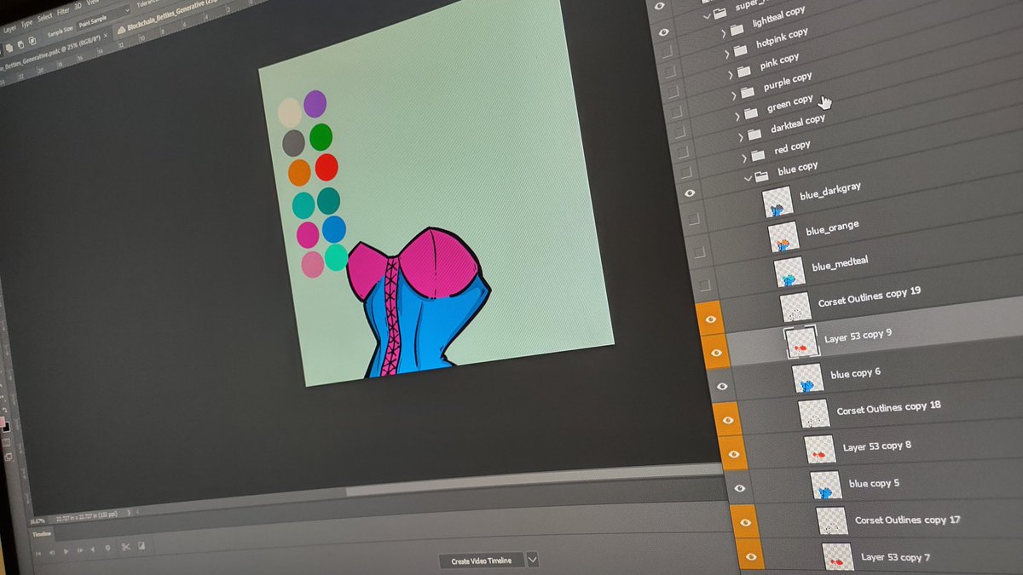Select the Timeline panel tab
1023x575 pixels.
point(42,534)
